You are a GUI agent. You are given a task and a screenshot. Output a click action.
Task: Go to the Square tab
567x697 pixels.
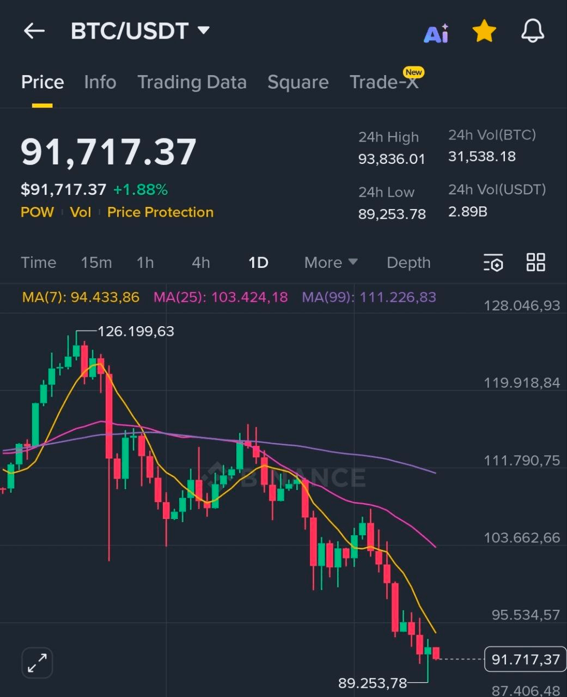tap(298, 82)
